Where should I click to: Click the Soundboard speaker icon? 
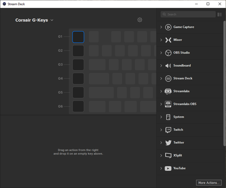coord(168,66)
